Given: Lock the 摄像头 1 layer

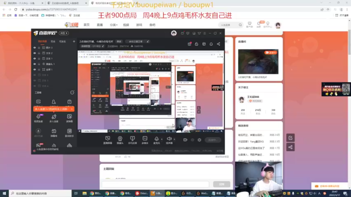Looking at the screenshot, I should point(39,64).
